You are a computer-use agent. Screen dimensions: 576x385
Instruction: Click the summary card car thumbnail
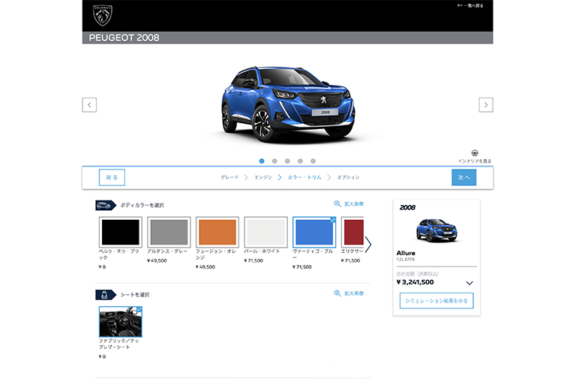pyautogui.click(x=436, y=230)
